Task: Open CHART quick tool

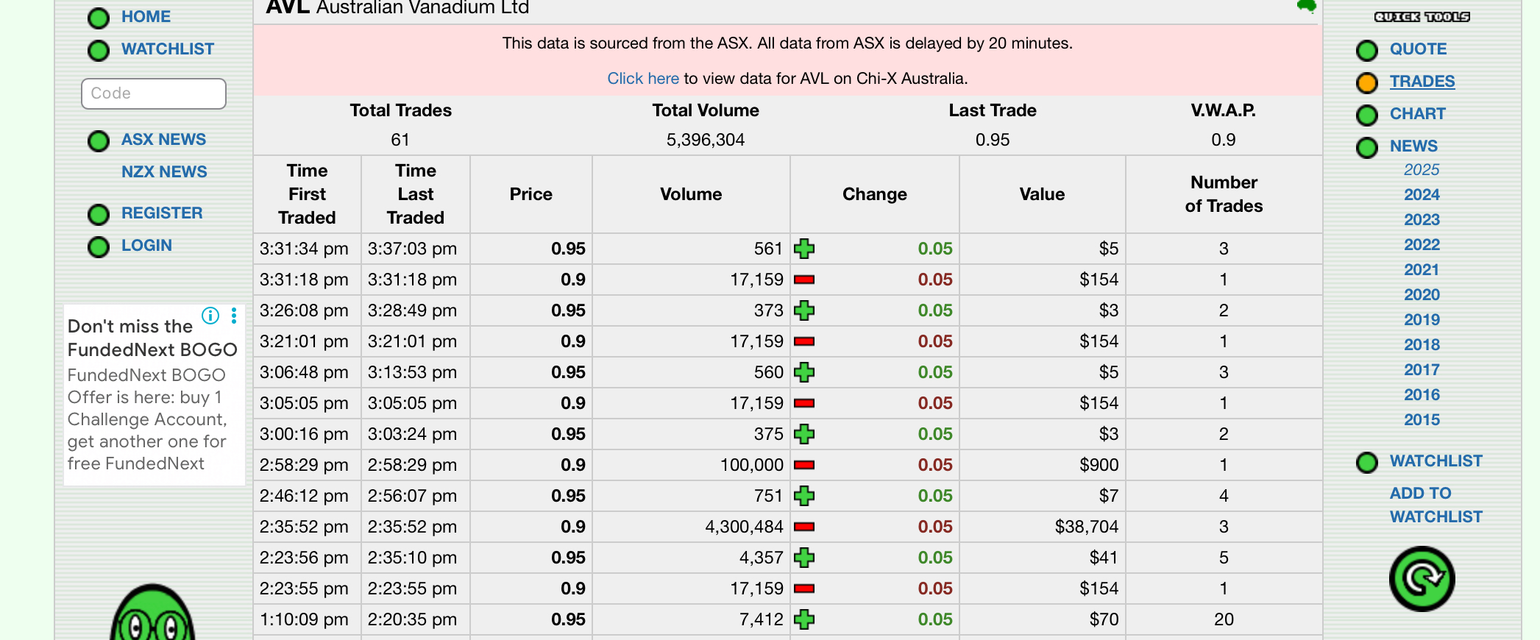Action: 1418,113
